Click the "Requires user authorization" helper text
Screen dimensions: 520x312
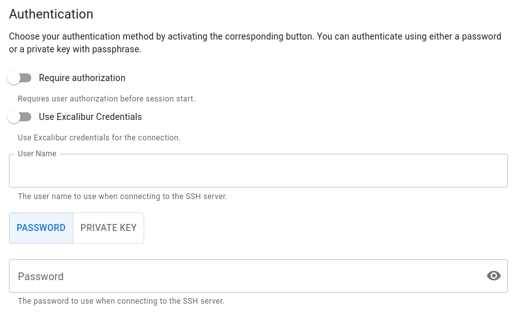tap(107, 99)
